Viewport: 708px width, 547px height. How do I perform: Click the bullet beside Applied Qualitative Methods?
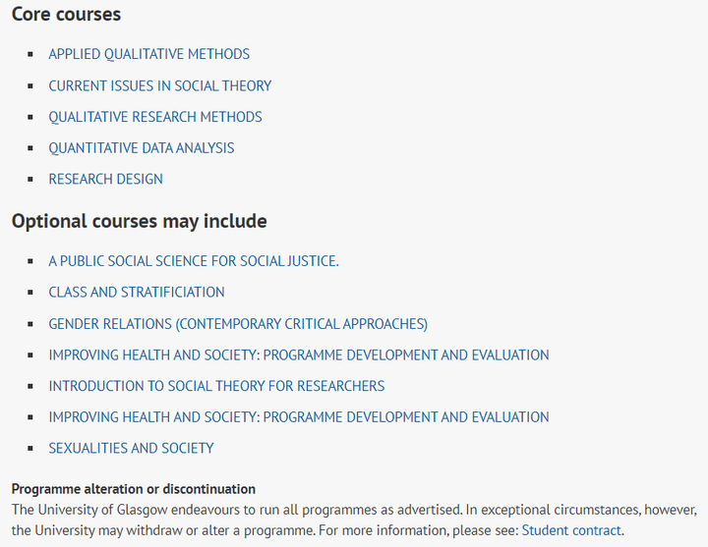(30, 54)
